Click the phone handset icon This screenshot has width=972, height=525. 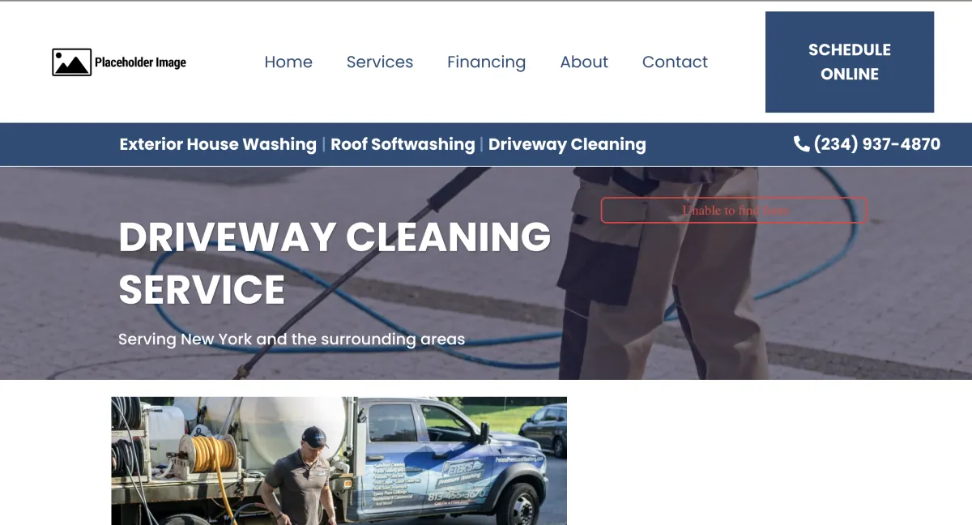click(801, 144)
